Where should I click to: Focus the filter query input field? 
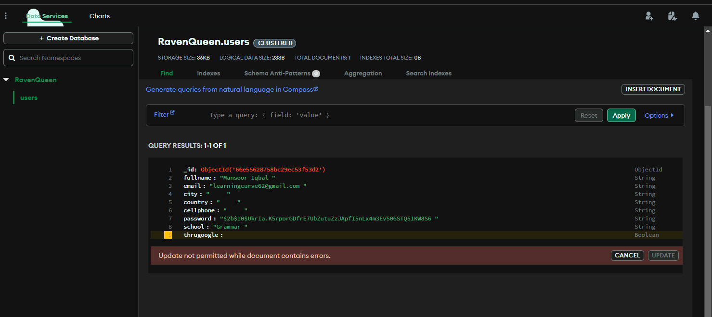tap(388, 115)
